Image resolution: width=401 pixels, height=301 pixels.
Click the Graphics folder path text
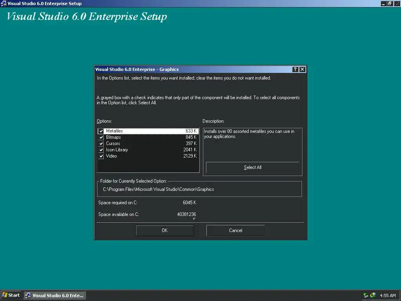pos(158,189)
